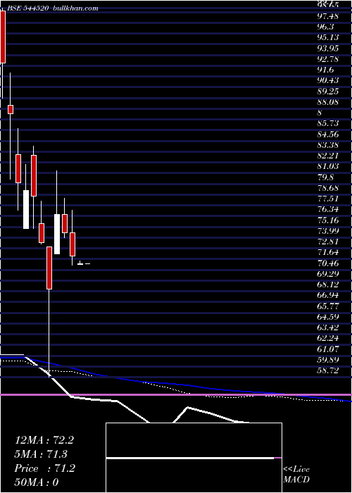Click the 78.68 price axis label
The height and width of the screenshot is (493, 352).
point(328,188)
